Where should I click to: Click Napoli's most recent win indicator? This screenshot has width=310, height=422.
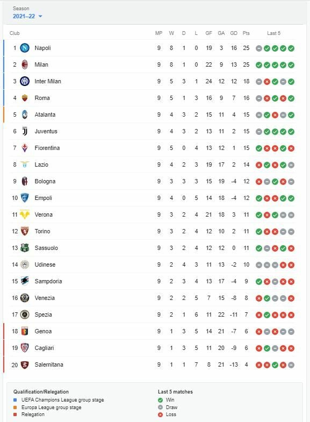pyautogui.click(x=291, y=48)
